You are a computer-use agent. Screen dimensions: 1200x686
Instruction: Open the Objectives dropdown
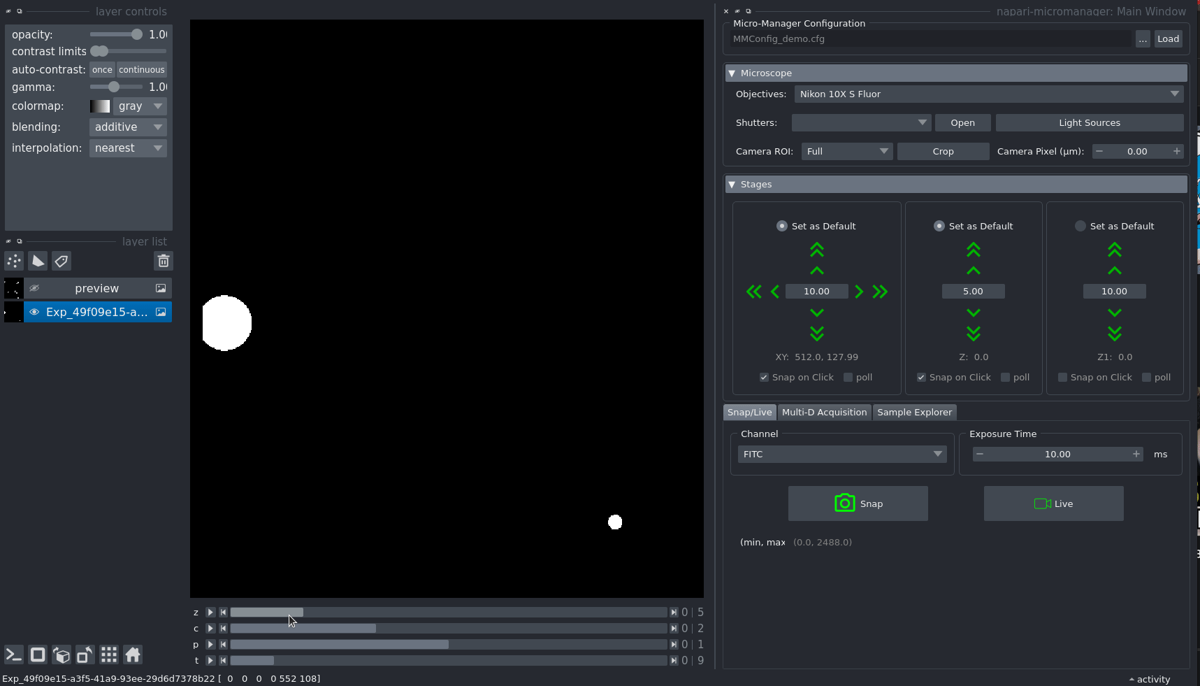[x=989, y=94]
